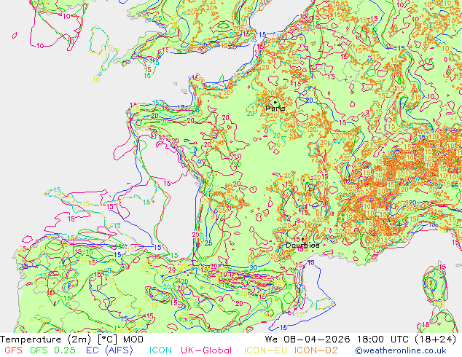The height and width of the screenshot is (357, 462).
Task: Click the UK-Global legend label
Action: pos(206,350)
